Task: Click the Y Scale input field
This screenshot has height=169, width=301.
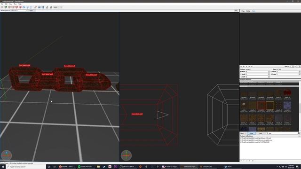Action: 287,74
